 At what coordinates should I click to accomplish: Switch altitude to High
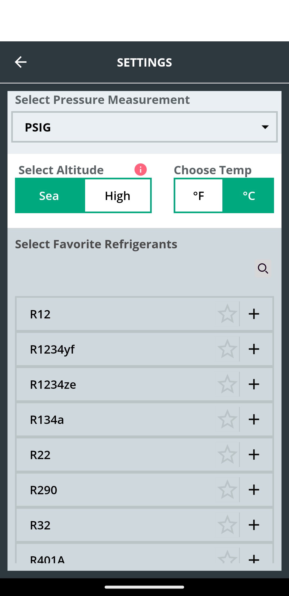pyautogui.click(x=118, y=196)
